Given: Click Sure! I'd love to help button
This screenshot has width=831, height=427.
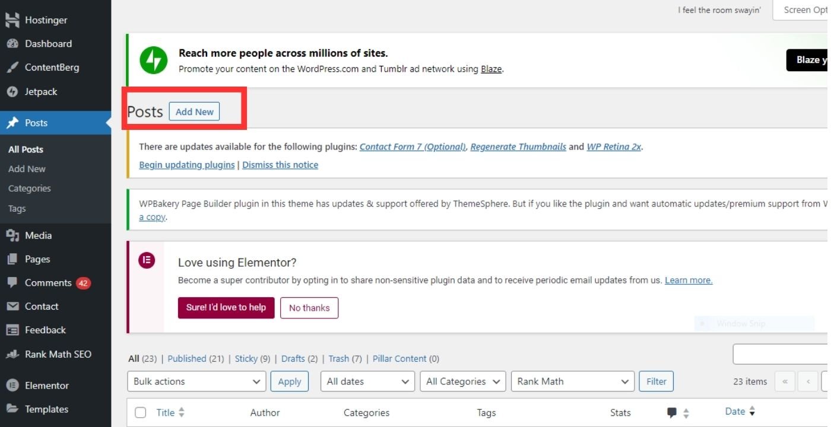Looking at the screenshot, I should [x=226, y=308].
